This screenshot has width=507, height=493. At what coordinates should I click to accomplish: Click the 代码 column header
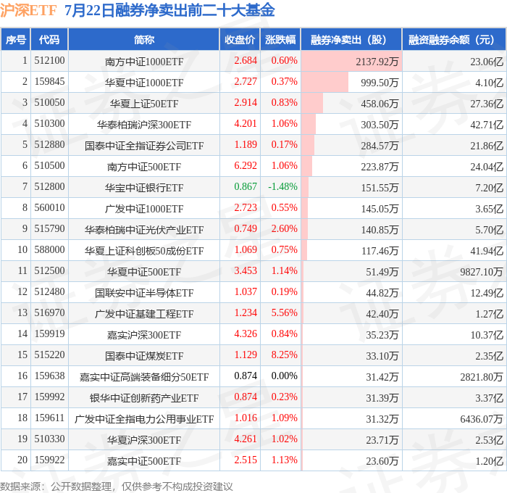point(49,39)
